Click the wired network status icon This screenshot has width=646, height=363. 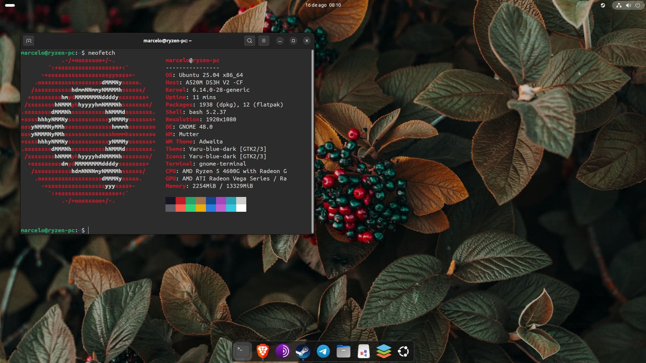point(619,5)
